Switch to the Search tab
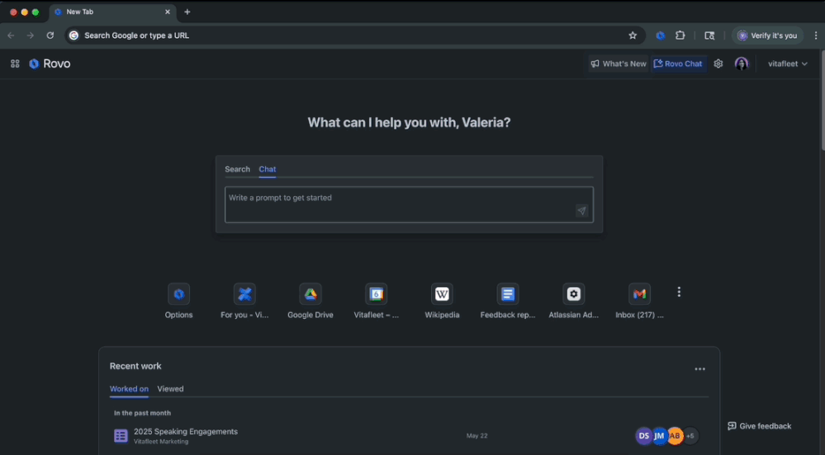 coord(237,169)
